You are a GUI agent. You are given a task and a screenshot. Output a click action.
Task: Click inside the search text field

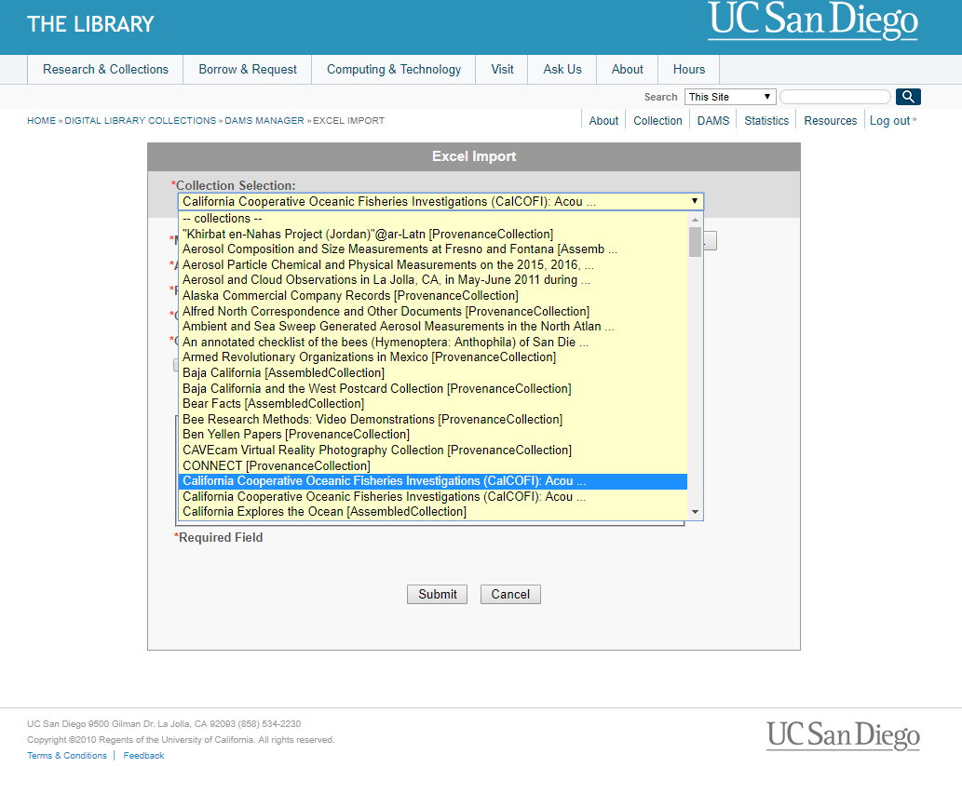click(834, 96)
